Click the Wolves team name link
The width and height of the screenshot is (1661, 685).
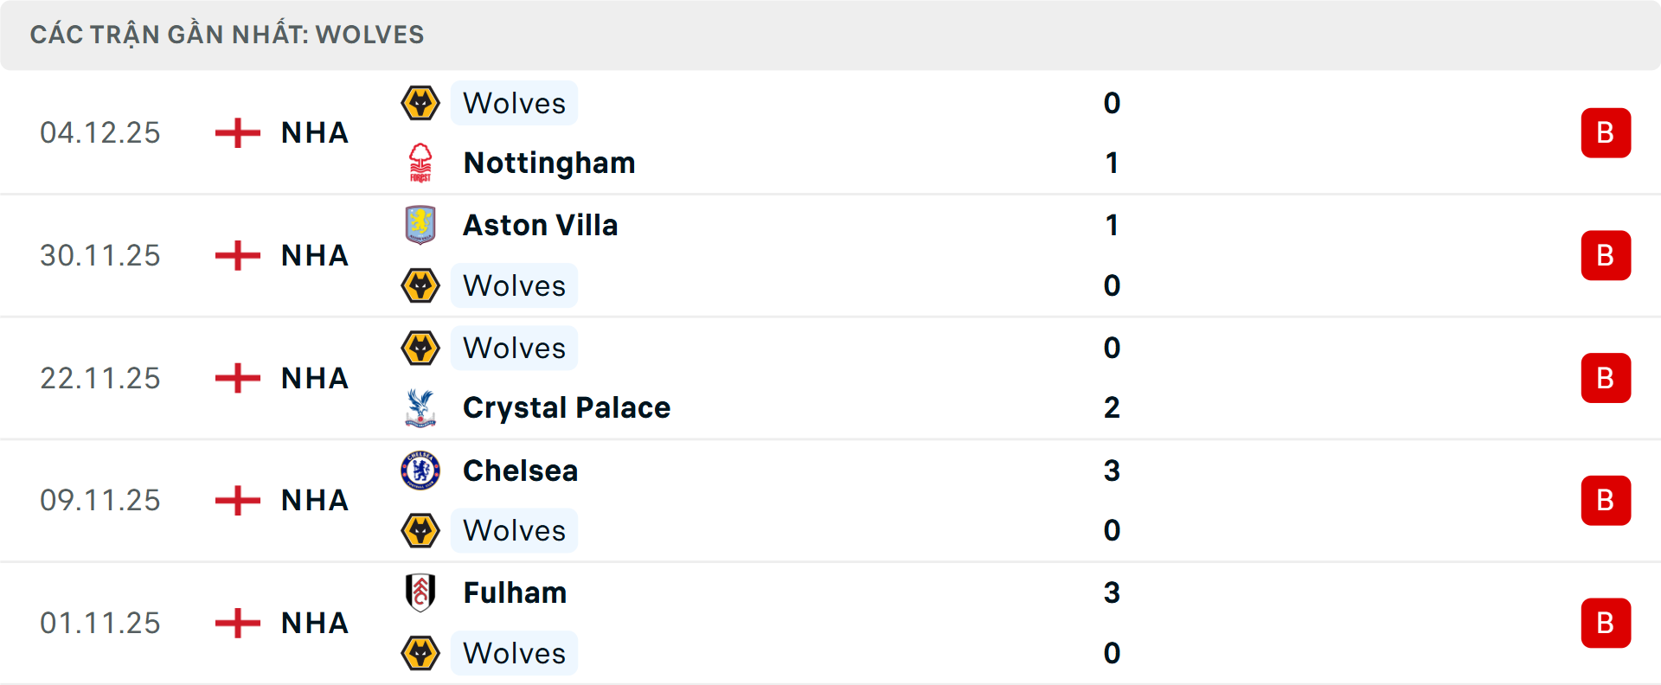514,103
